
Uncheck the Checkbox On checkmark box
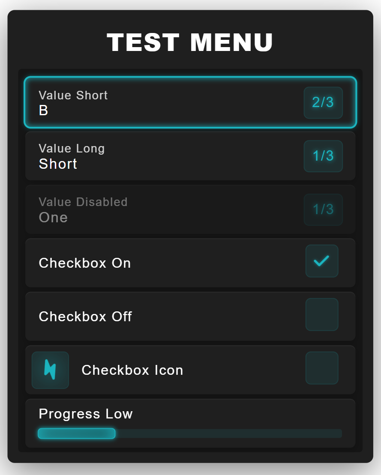pos(322,261)
